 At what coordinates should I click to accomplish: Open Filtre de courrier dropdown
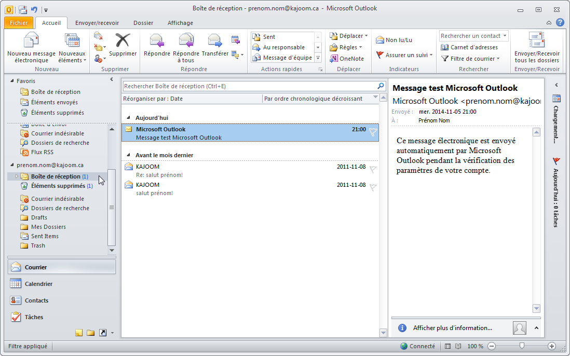(x=470, y=59)
